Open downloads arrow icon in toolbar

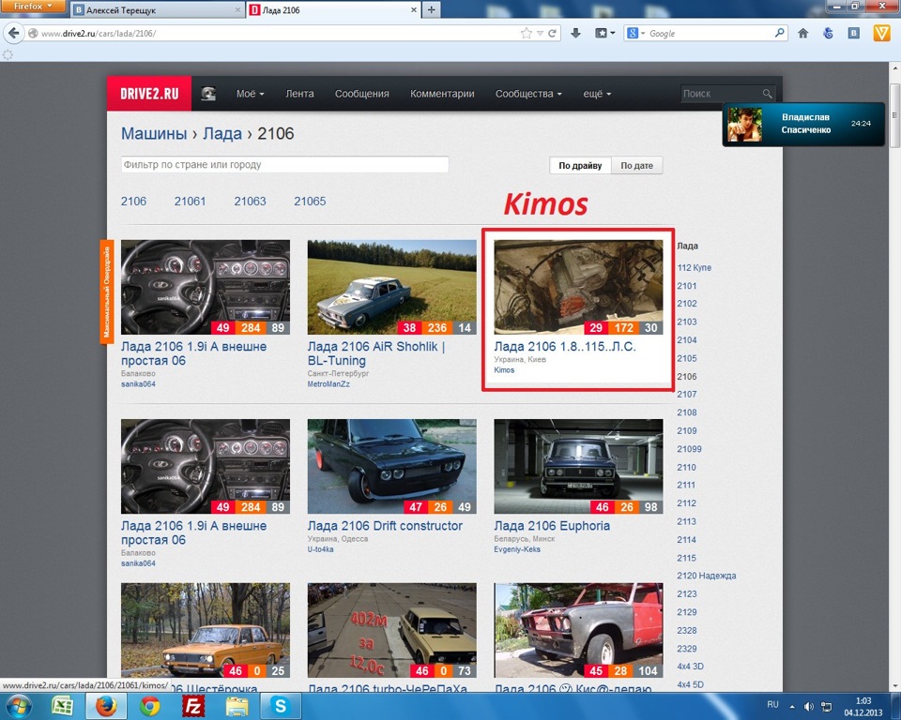tap(575, 34)
